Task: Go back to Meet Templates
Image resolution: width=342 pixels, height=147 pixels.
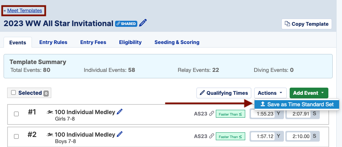Action: 24,10
